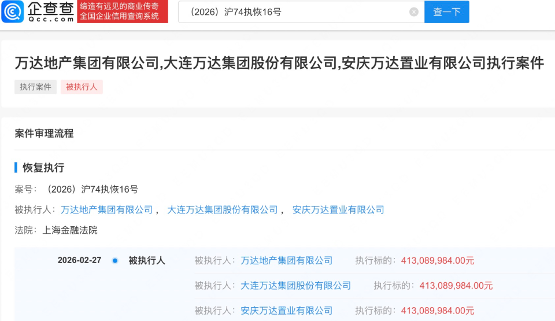Click the 恢复执行 subsection heading
This screenshot has width=555, height=321.
point(43,168)
